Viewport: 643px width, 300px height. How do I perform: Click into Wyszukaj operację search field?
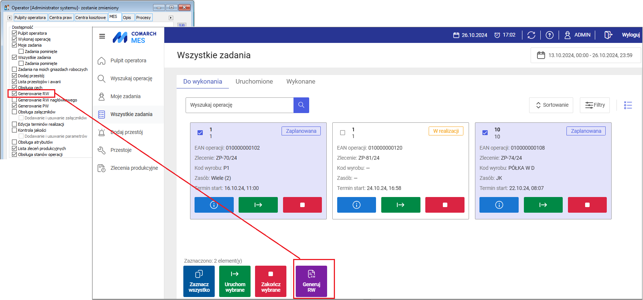239,105
